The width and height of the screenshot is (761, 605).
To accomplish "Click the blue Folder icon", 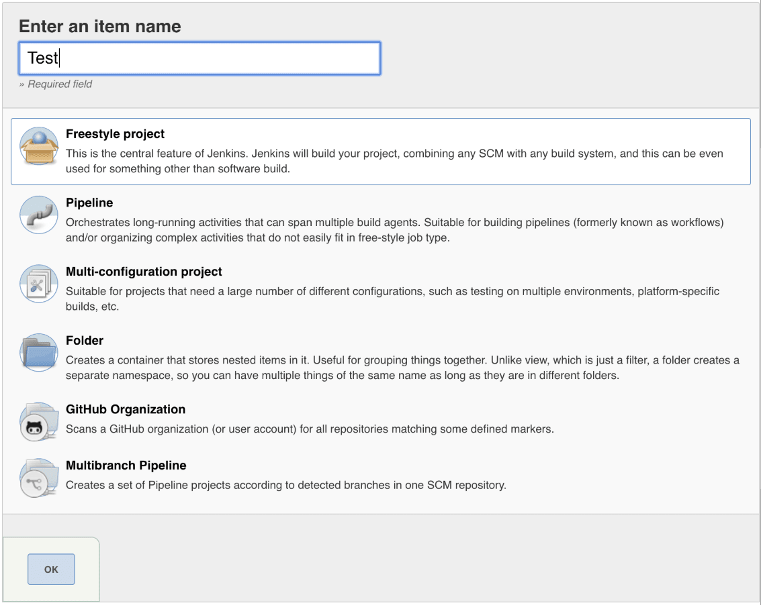I will [x=39, y=353].
